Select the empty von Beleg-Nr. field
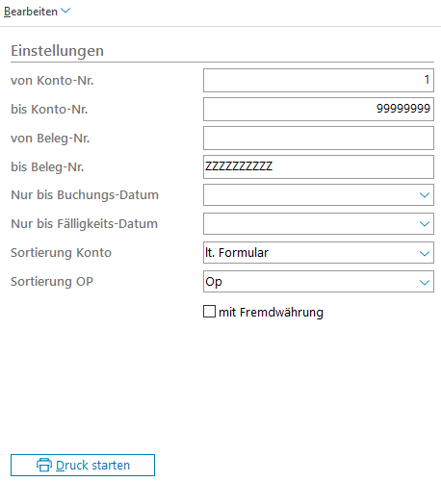 (319, 138)
